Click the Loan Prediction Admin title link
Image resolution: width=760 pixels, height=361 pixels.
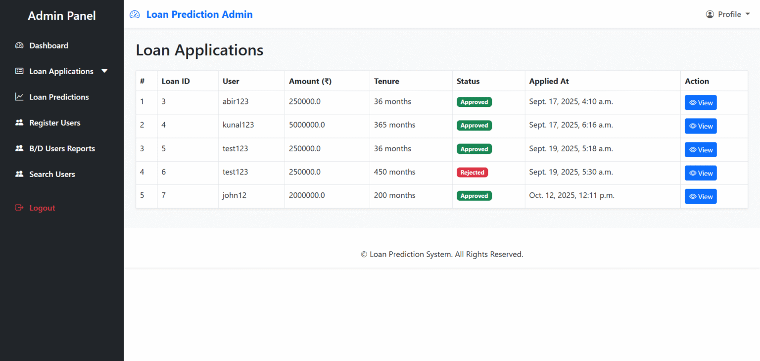coord(199,14)
